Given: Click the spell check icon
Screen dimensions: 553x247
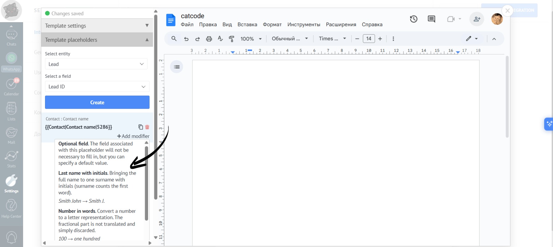Looking at the screenshot, I should (220, 39).
